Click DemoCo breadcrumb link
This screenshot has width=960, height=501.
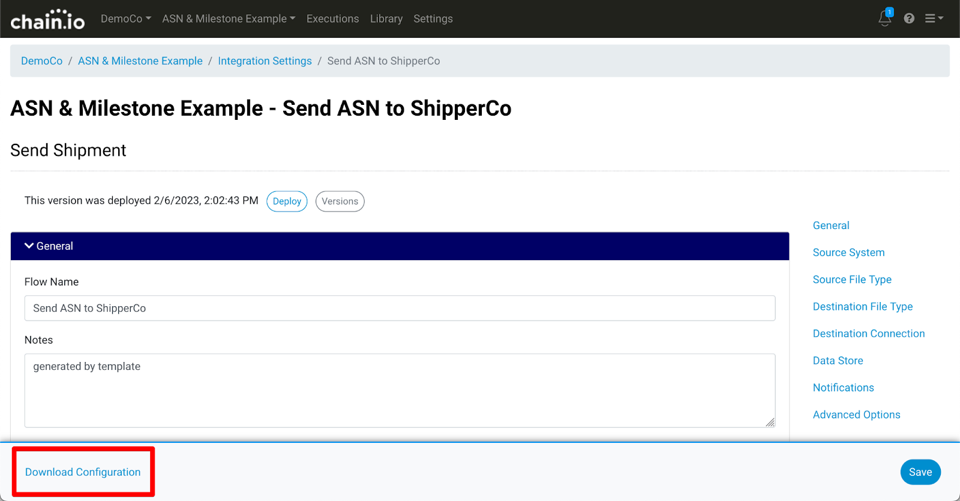42,61
